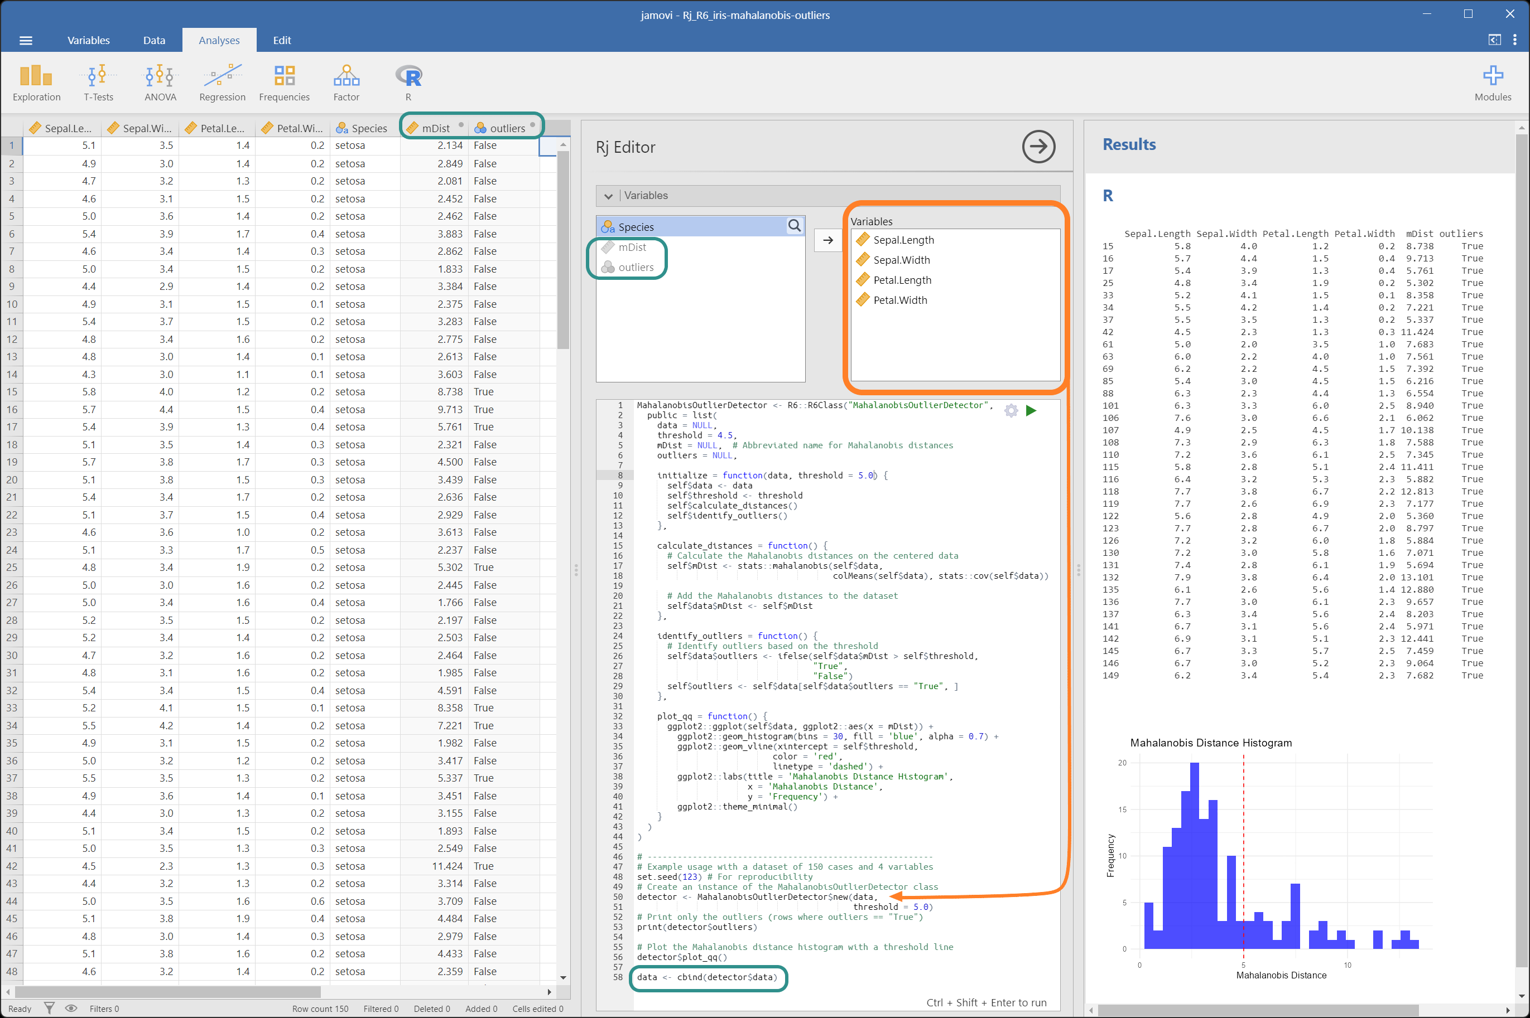The height and width of the screenshot is (1018, 1530).
Task: Select the Species column header
Action: (364, 128)
